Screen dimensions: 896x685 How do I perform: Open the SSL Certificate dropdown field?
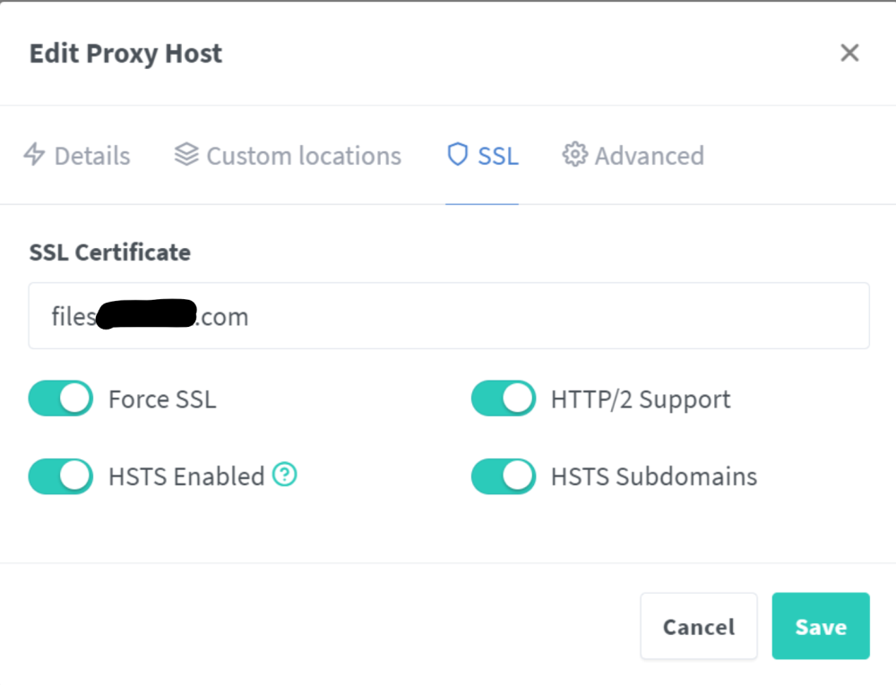[449, 316]
